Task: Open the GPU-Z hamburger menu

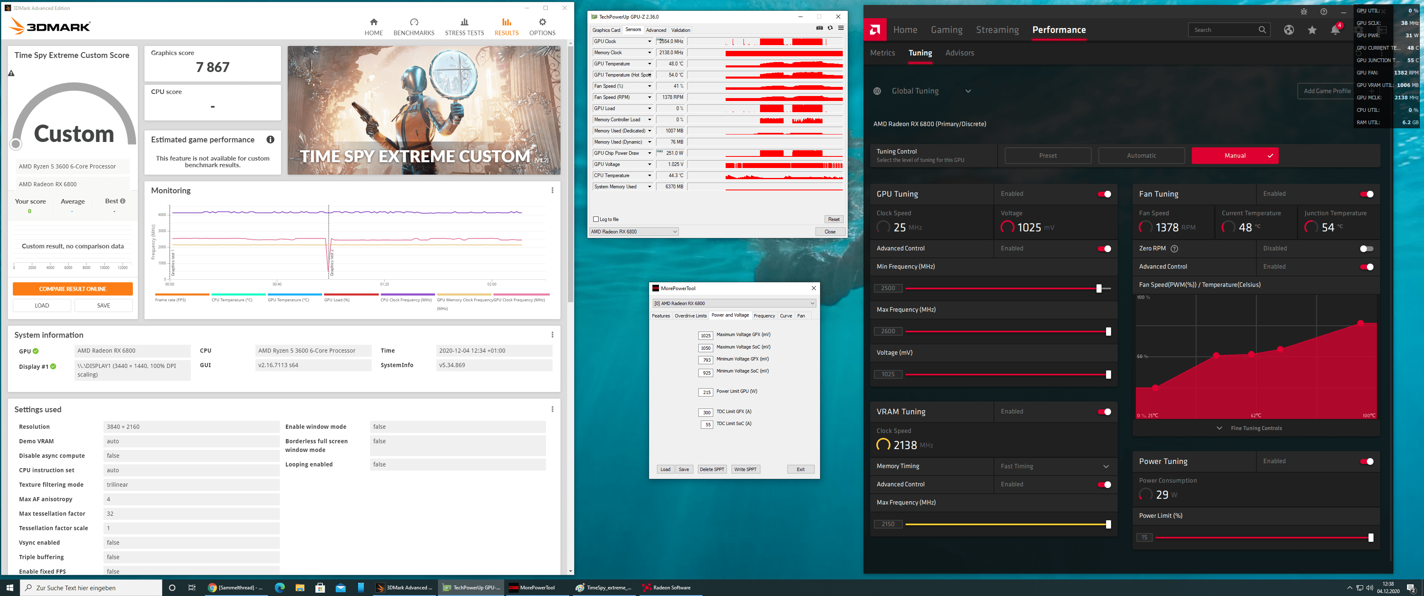Action: point(840,28)
